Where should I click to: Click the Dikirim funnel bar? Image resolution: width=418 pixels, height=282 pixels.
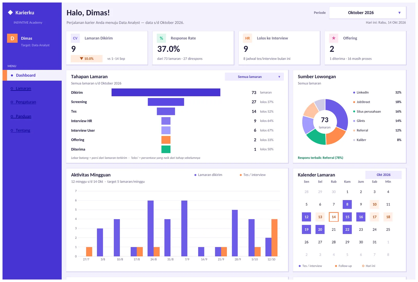(166, 92)
